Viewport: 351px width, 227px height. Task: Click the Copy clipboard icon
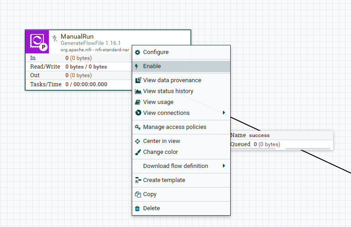pyautogui.click(x=138, y=194)
